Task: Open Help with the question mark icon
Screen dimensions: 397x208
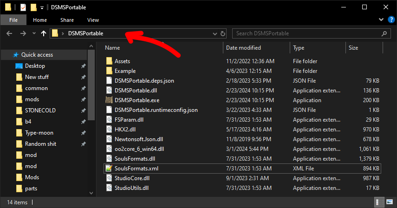Action: point(390,19)
